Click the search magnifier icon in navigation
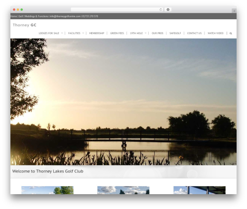247x209 pixels. tap(231, 33)
